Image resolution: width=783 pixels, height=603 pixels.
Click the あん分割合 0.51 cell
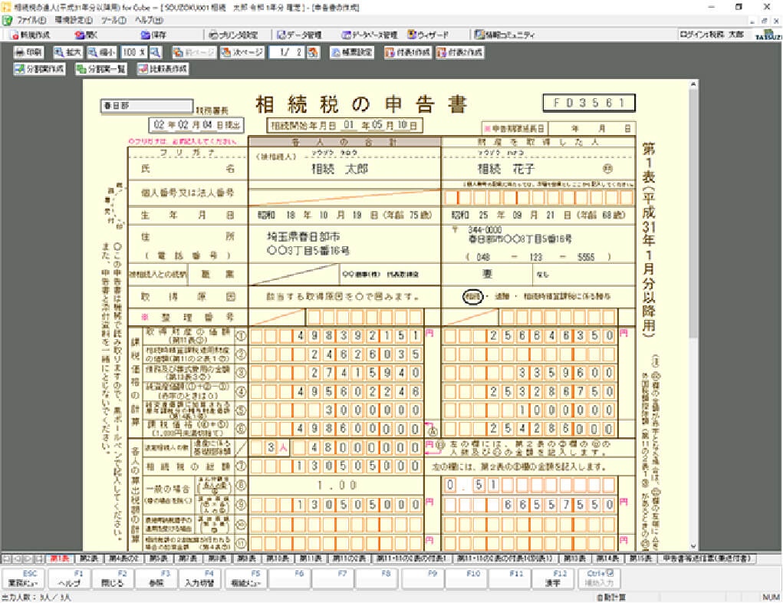(530, 485)
